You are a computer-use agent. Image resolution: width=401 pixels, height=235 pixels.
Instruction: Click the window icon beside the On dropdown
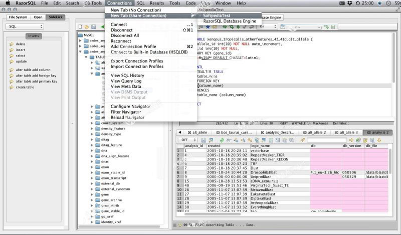[283, 27]
